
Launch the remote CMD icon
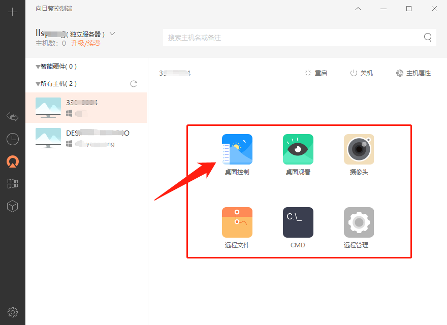pyautogui.click(x=298, y=222)
